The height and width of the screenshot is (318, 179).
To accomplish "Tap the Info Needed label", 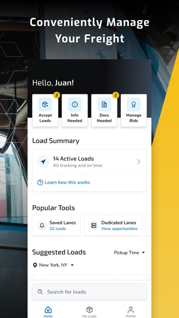I will click(x=74, y=118).
